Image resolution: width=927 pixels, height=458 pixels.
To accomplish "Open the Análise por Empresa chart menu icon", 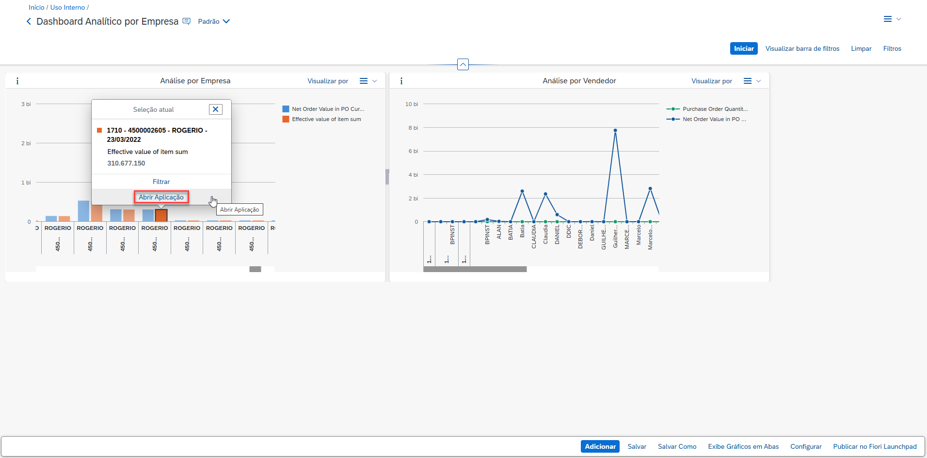I will tap(364, 81).
